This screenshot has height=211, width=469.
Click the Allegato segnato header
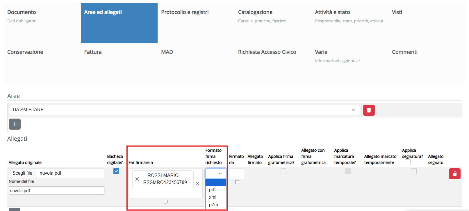(436, 160)
